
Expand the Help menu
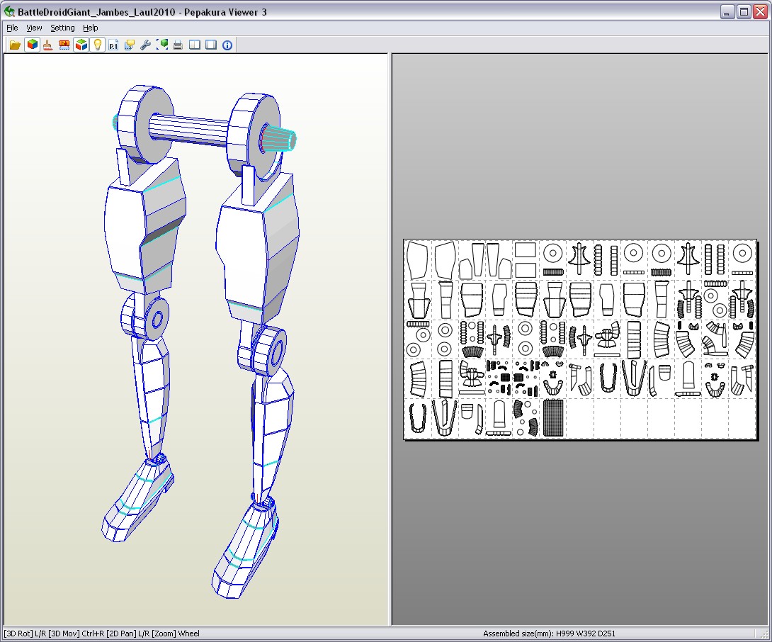click(x=90, y=28)
